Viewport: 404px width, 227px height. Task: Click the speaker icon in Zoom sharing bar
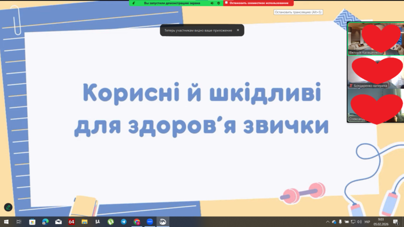(212, 3)
